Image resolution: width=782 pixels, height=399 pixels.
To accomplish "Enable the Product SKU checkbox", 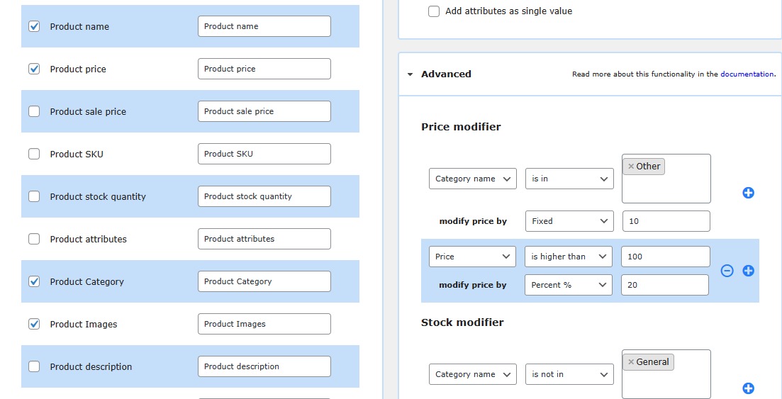I will 34,154.
